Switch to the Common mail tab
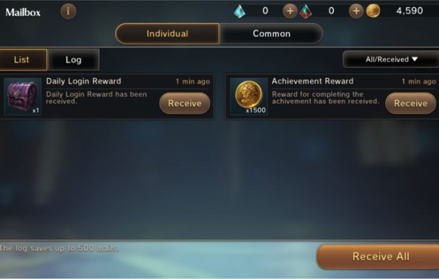 271,34
